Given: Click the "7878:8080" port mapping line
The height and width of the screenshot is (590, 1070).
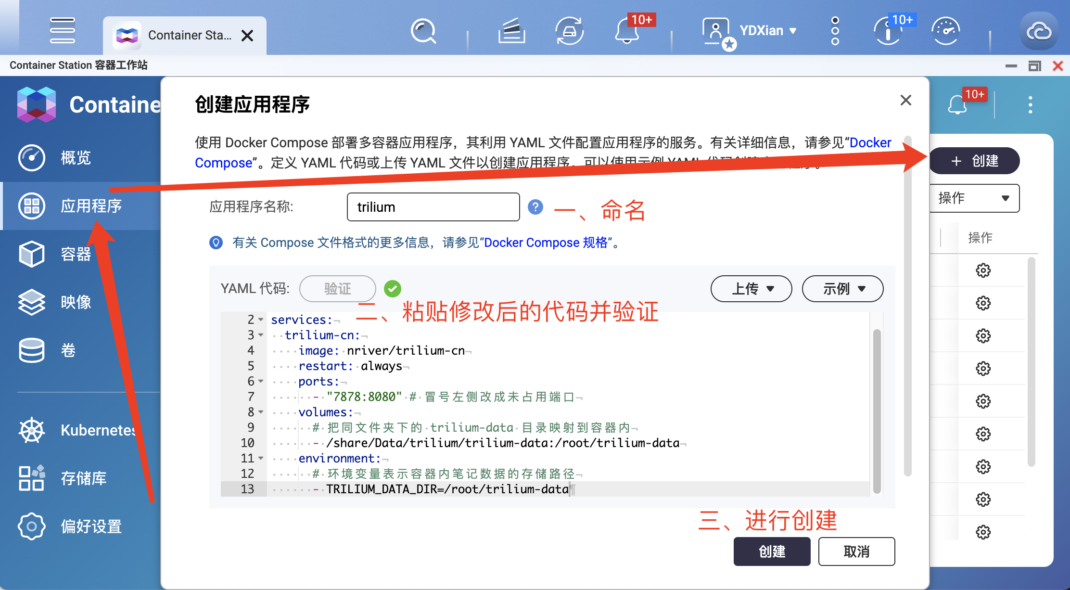Looking at the screenshot, I should 364,397.
